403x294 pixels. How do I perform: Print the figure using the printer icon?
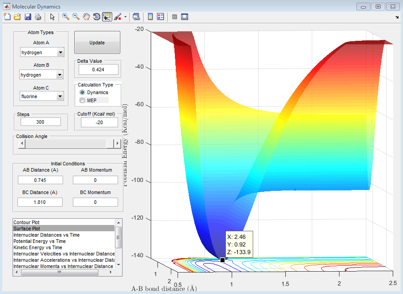[38, 17]
